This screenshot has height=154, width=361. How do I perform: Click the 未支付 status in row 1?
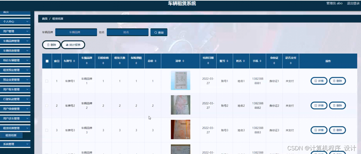[x=289, y=81]
